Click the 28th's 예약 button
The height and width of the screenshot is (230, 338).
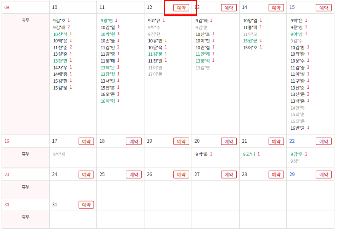[276, 175]
